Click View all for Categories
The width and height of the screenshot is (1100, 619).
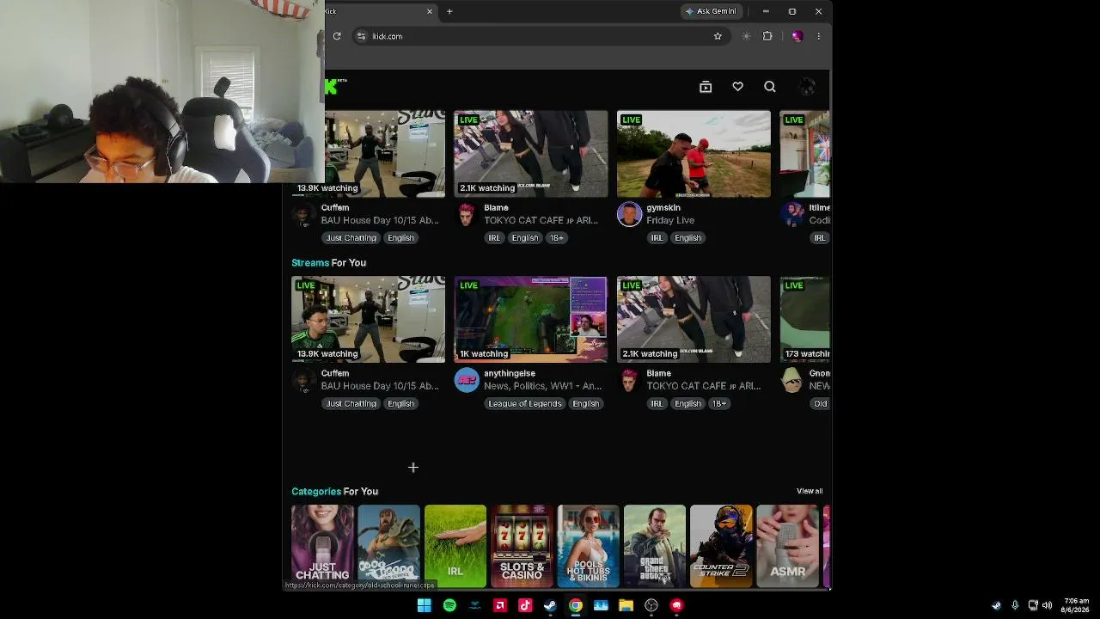point(810,491)
